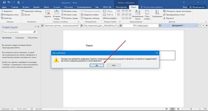Viewport: 208px width, 111px height.
Task: Toggle Отобразить сетку gridlines
Action: pos(10,15)
